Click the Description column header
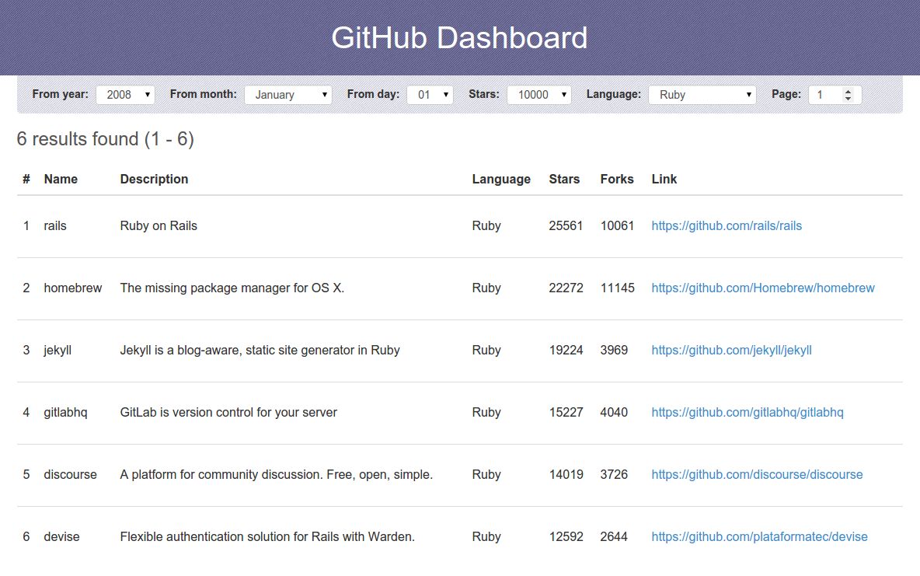920x576 pixels. pyautogui.click(x=155, y=179)
